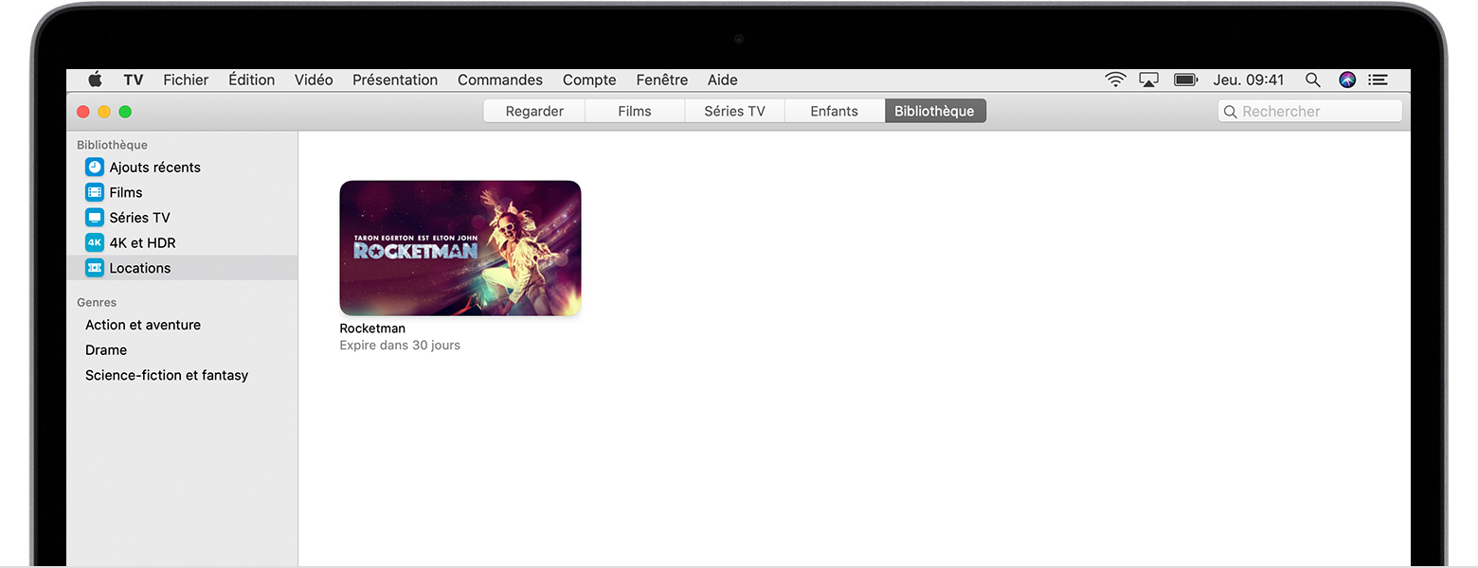Switch to the Enfants tab
The image size is (1478, 568).
[834, 112]
